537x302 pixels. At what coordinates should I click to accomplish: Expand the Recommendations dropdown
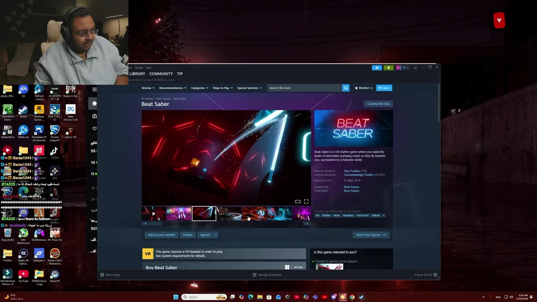173,88
